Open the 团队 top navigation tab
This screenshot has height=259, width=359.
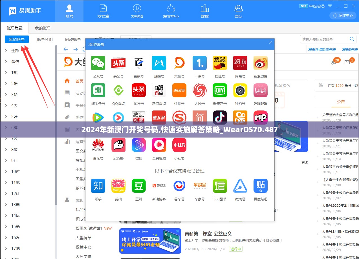[239, 11]
